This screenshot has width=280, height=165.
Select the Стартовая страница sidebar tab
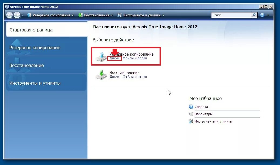(x=47, y=30)
